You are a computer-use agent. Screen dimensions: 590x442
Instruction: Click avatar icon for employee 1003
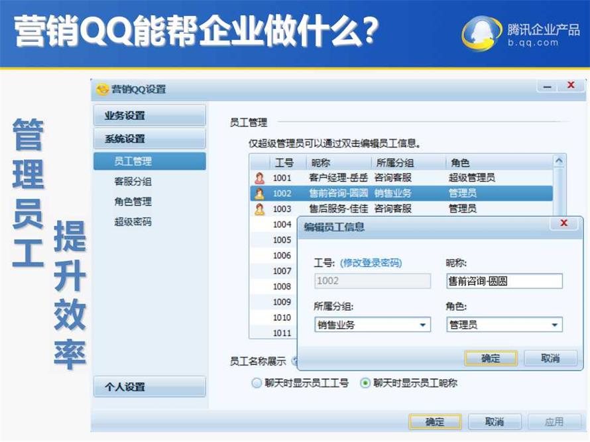259,209
